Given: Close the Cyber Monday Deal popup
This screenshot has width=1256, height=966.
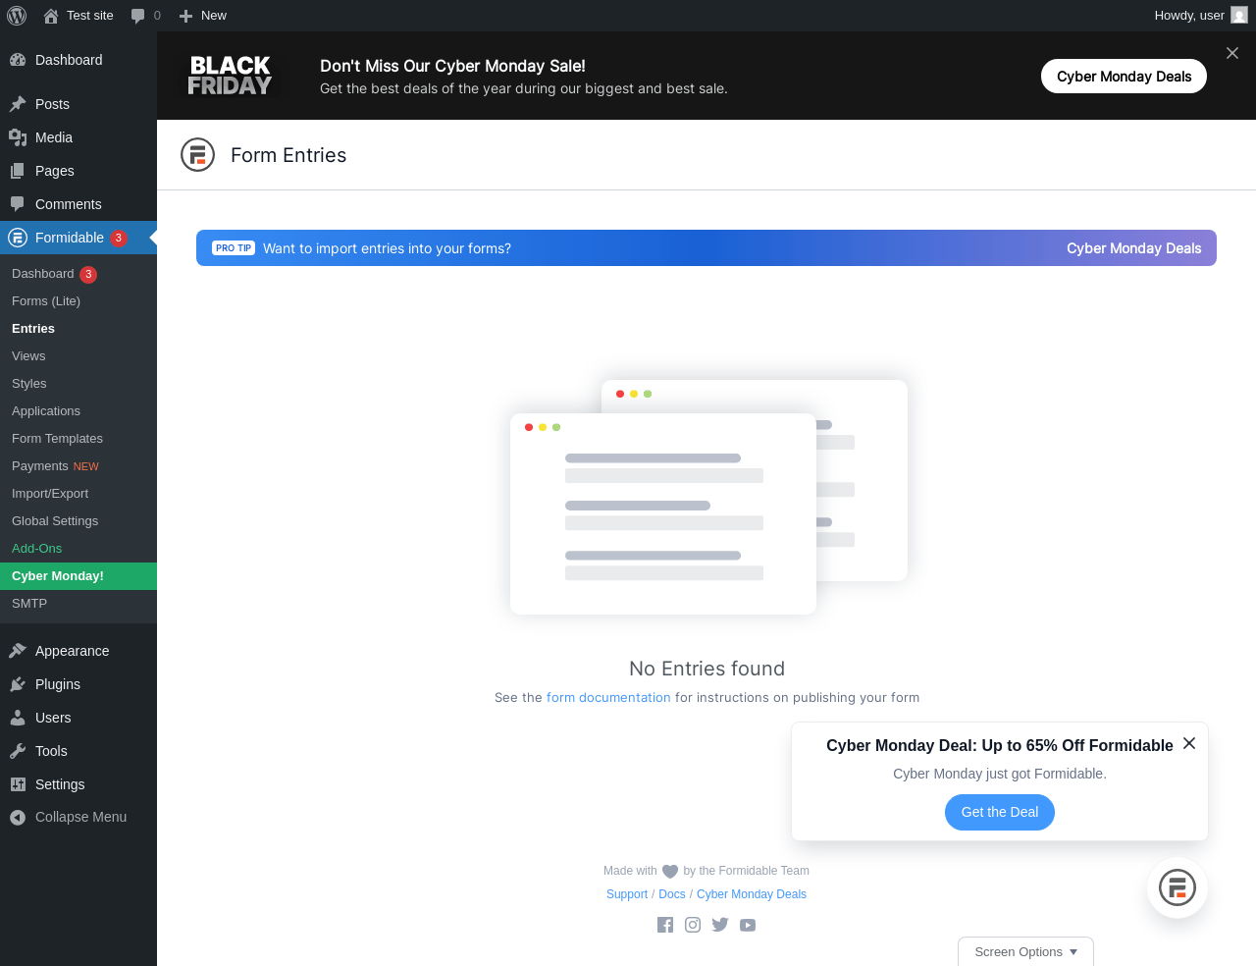Looking at the screenshot, I should (1189, 743).
